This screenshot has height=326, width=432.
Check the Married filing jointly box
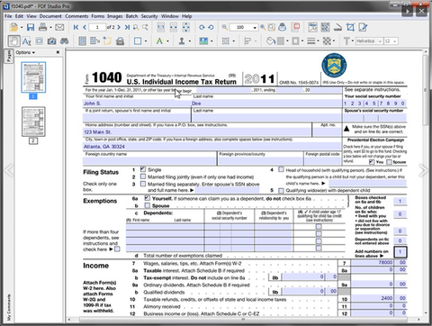pyautogui.click(x=143, y=177)
